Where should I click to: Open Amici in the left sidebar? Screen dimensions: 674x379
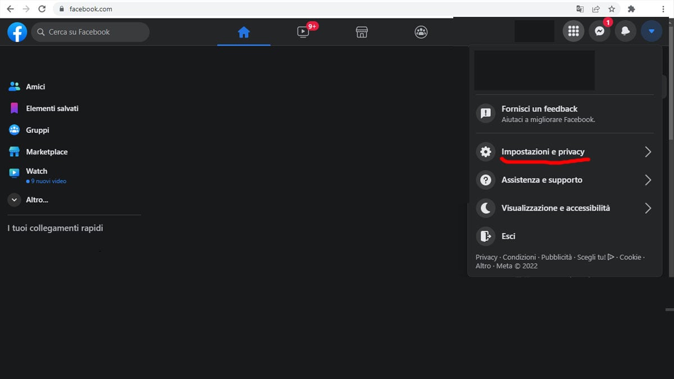pos(35,87)
